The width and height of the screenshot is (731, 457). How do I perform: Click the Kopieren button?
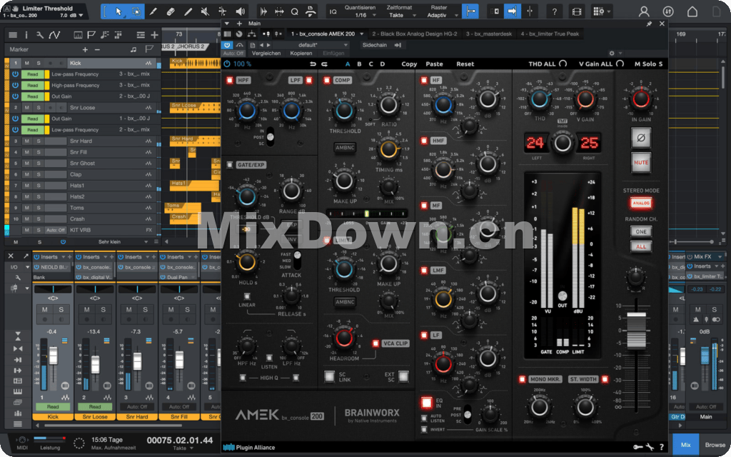[x=301, y=53]
